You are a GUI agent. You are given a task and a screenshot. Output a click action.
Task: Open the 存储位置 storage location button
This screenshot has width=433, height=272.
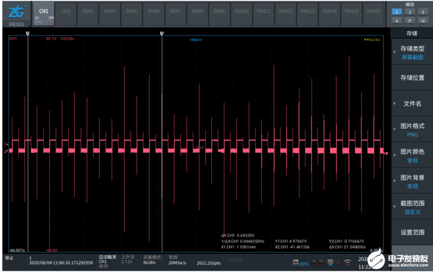tap(412, 78)
